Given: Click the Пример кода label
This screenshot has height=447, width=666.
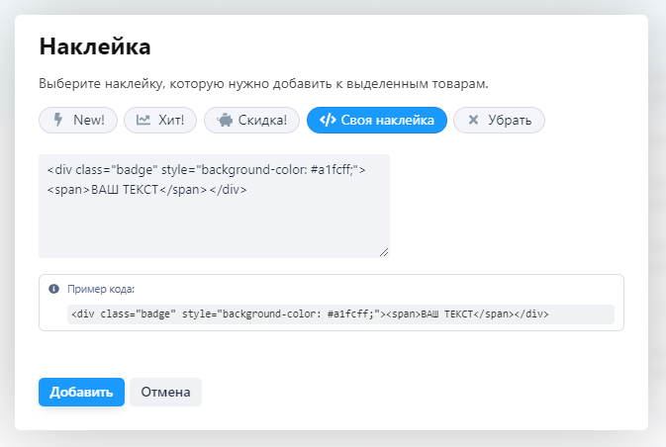Looking at the screenshot, I should click(101, 290).
